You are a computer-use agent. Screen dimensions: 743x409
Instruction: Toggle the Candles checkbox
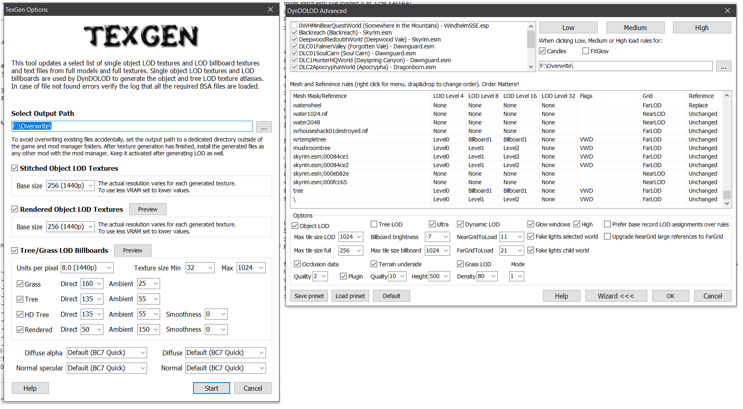(x=542, y=51)
